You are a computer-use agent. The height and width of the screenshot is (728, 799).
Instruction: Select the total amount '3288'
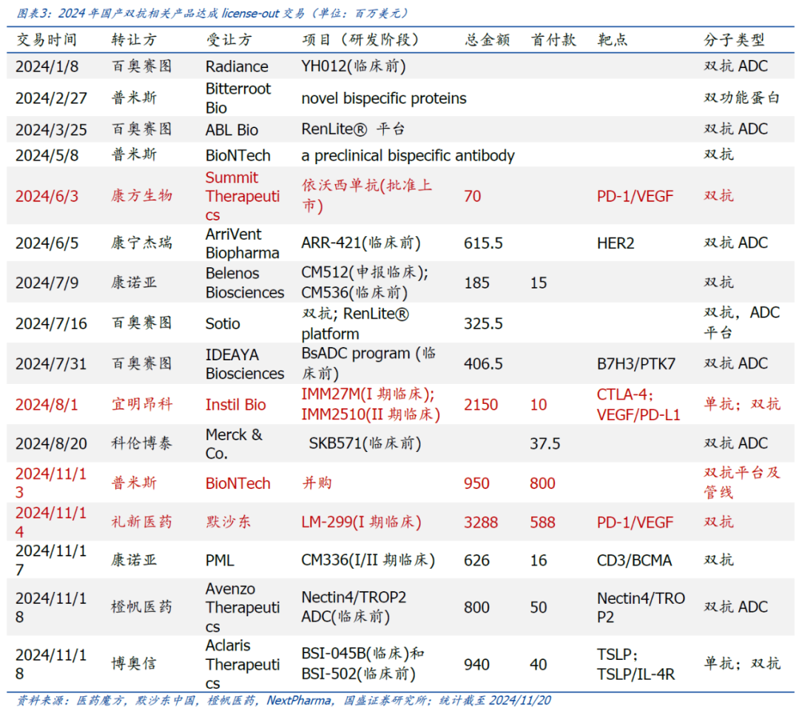point(481,522)
